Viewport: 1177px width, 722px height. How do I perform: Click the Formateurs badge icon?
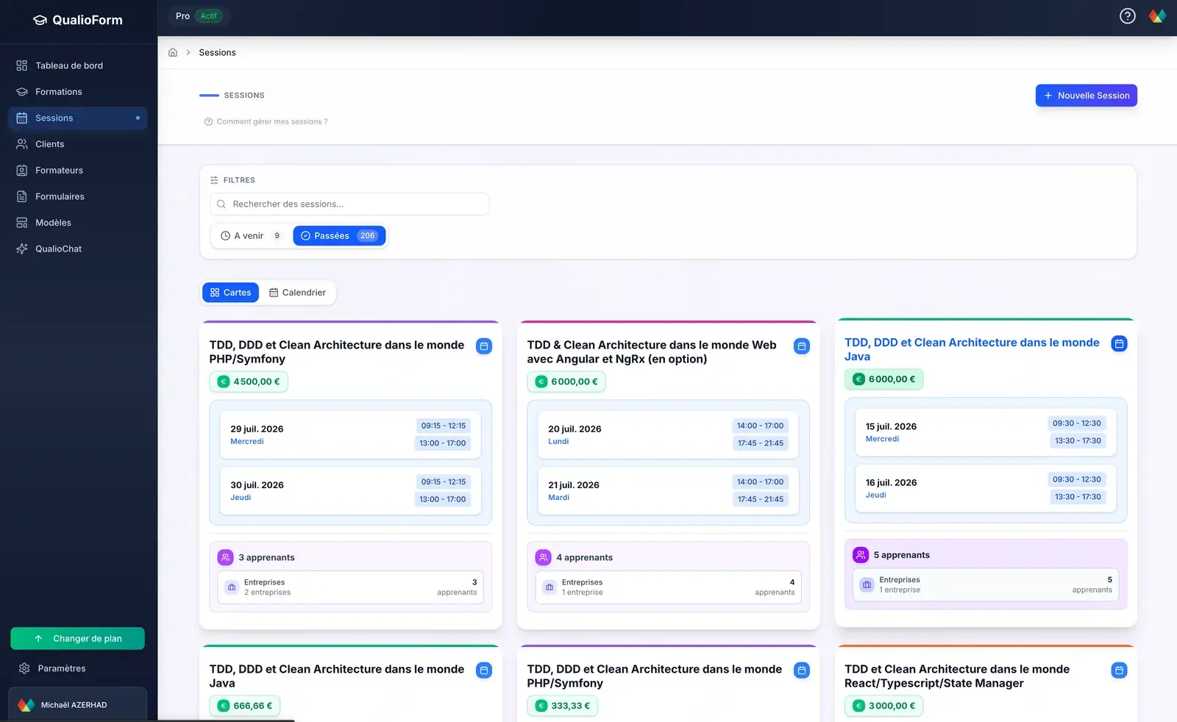(x=22, y=171)
